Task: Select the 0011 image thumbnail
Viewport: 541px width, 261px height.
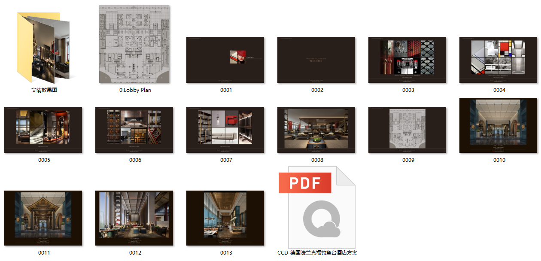Action: tap(44, 218)
